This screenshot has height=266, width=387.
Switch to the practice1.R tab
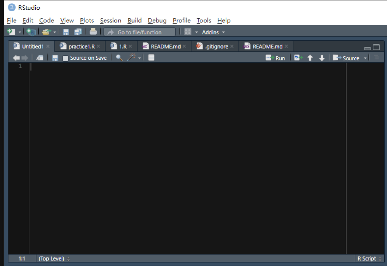81,47
